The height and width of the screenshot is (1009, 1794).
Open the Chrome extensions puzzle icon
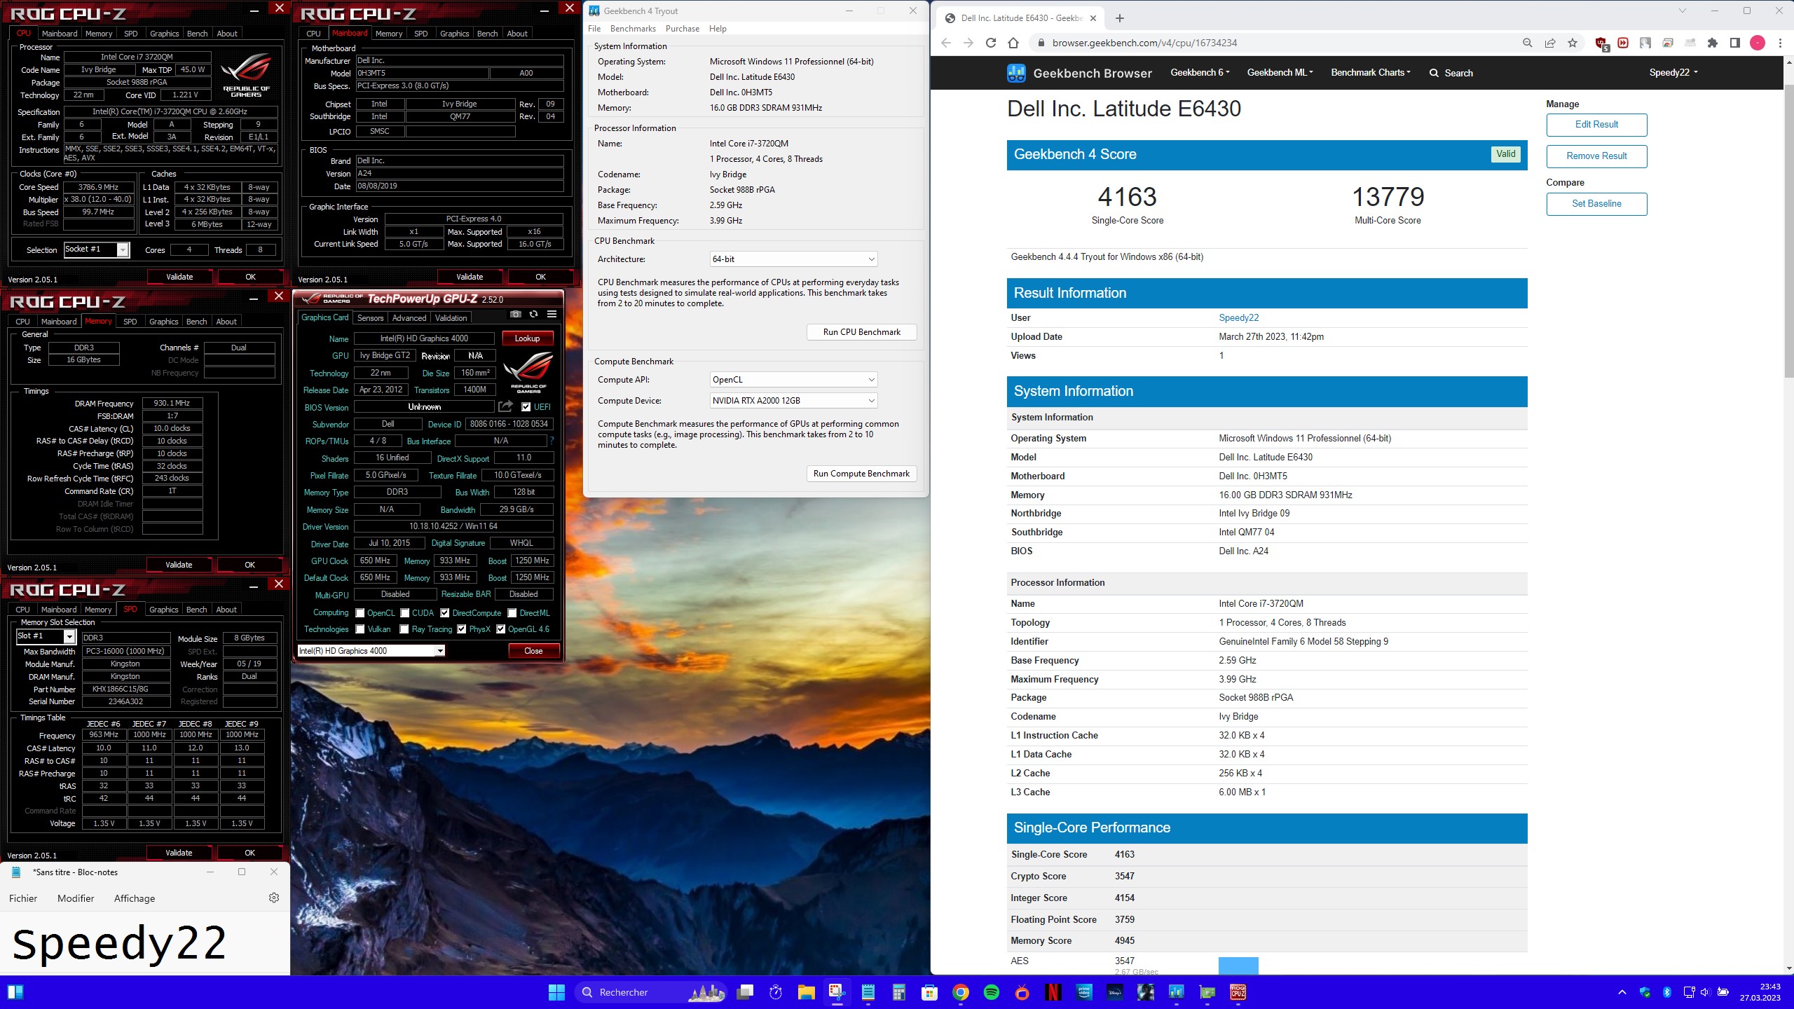pyautogui.click(x=1713, y=43)
